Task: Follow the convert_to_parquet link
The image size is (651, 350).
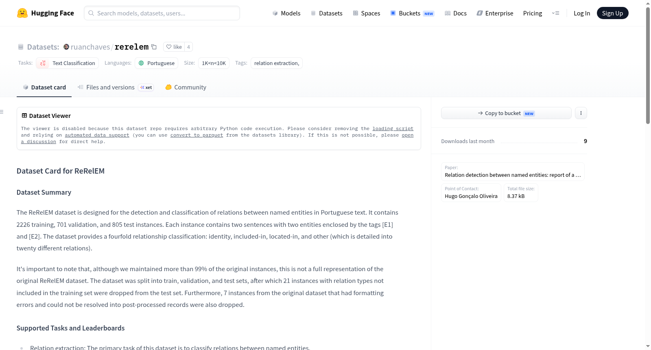Action: click(197, 135)
